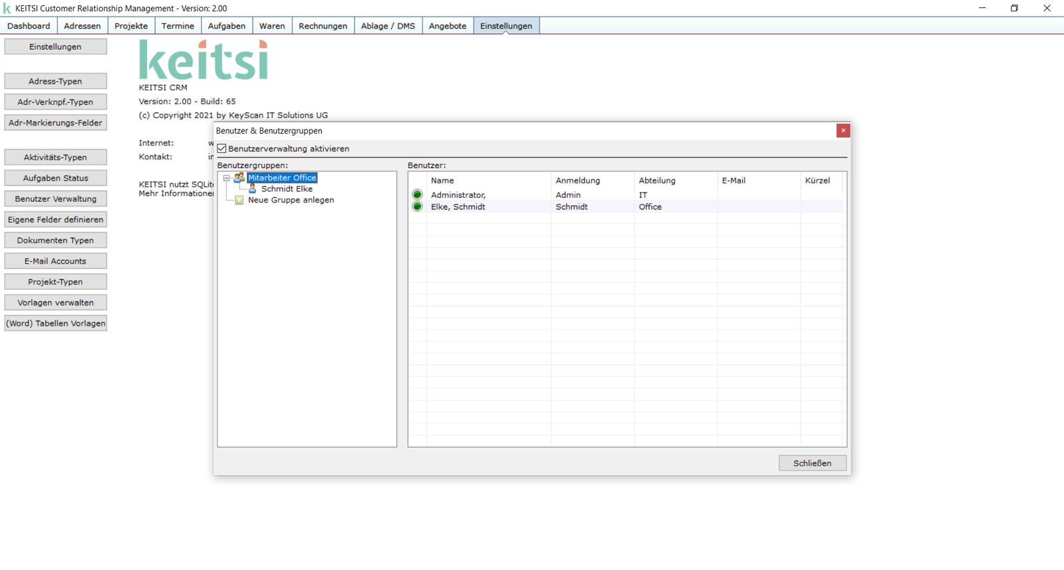Click the E-Mail column header
Viewport: 1064px width, 570px height.
759,180
